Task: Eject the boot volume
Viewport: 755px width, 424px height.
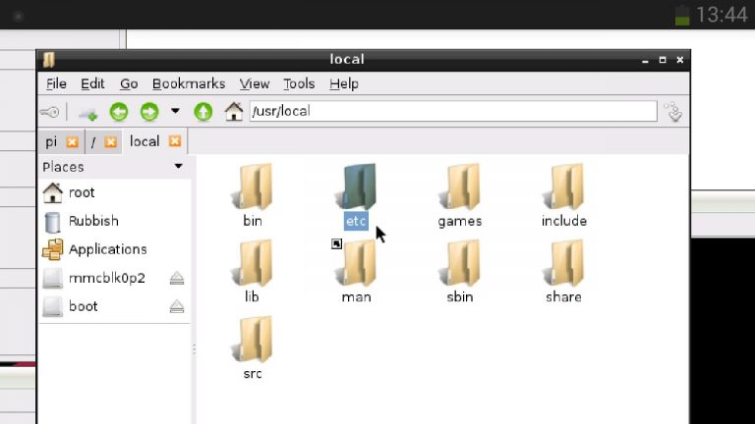Action: (x=177, y=306)
